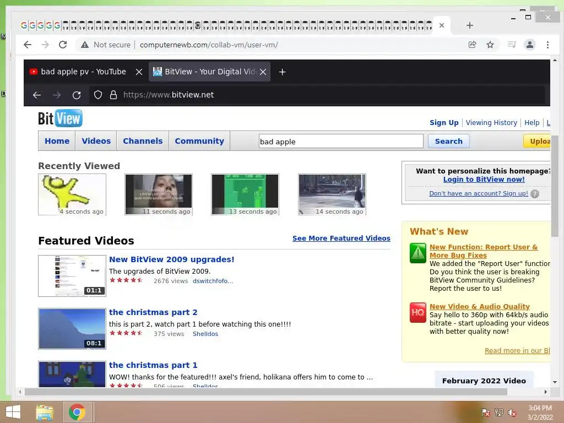This screenshot has height=423, width=564.
Task: Open thumbnail viewed 14 seconds ago
Action: click(x=332, y=194)
